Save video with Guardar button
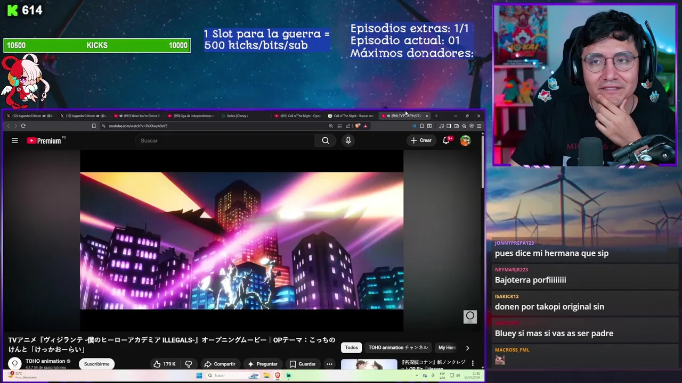This screenshot has height=383, width=682. pos(302,364)
